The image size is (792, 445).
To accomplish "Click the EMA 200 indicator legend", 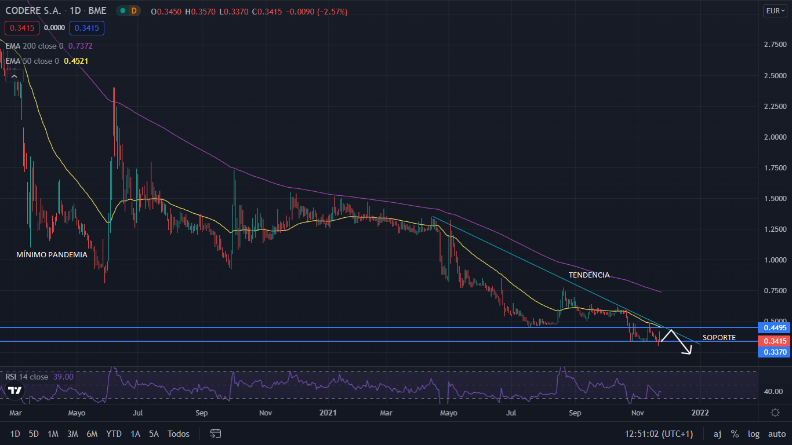I will (x=49, y=46).
